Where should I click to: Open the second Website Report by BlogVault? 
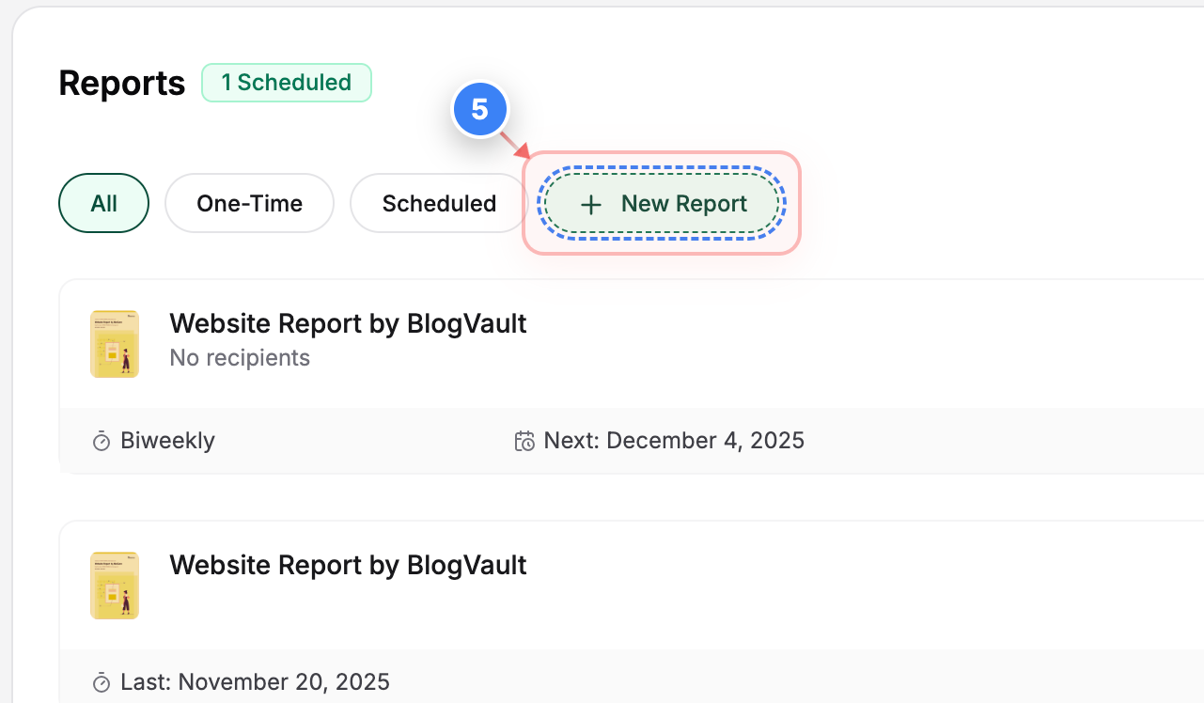pos(348,565)
